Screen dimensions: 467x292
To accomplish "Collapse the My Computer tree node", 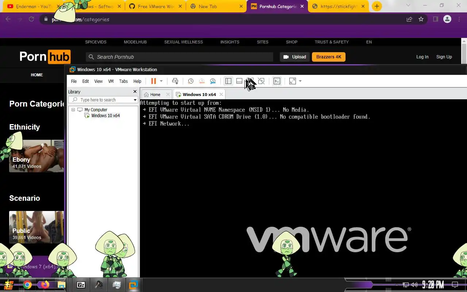I will tap(73, 109).
